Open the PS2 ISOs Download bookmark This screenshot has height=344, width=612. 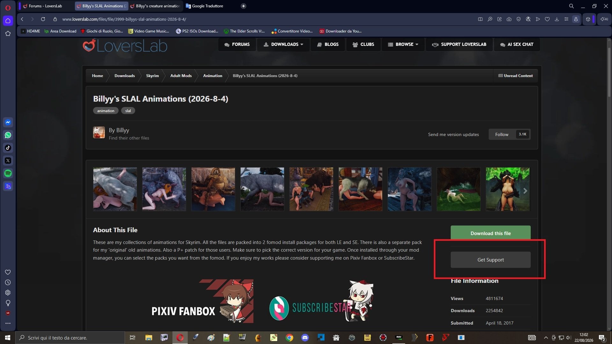pyautogui.click(x=197, y=31)
